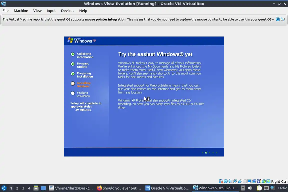Switch to workspace 3

point(23,188)
